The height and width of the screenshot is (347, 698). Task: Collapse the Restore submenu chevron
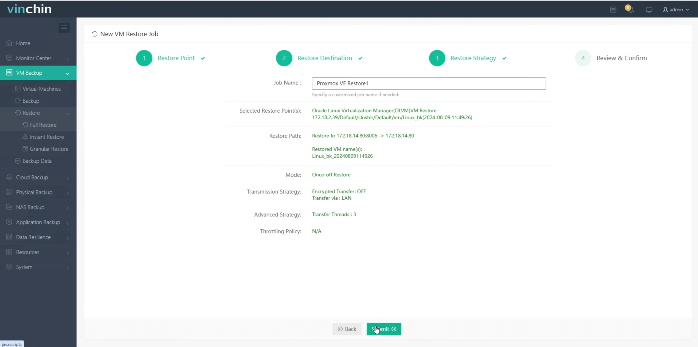click(x=67, y=113)
